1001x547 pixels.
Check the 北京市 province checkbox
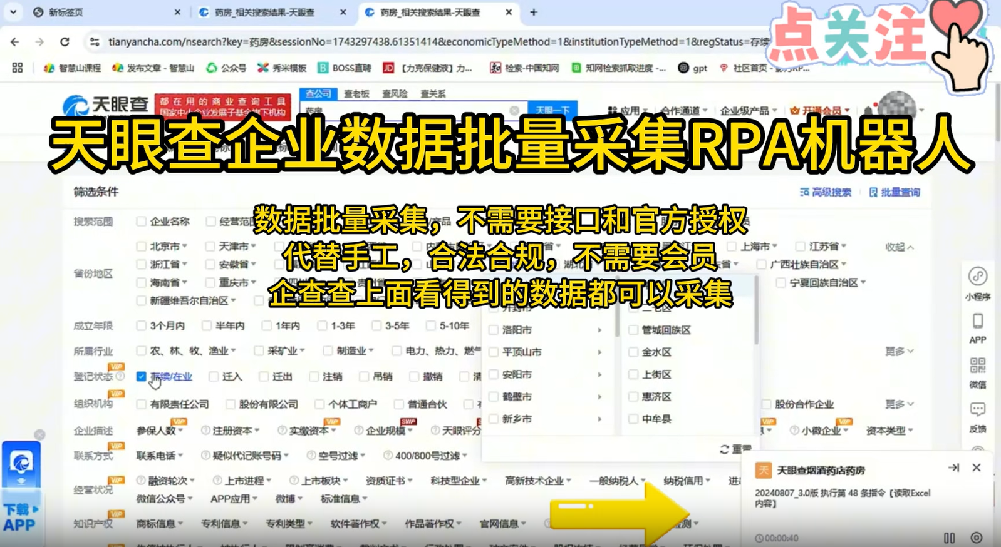click(142, 246)
